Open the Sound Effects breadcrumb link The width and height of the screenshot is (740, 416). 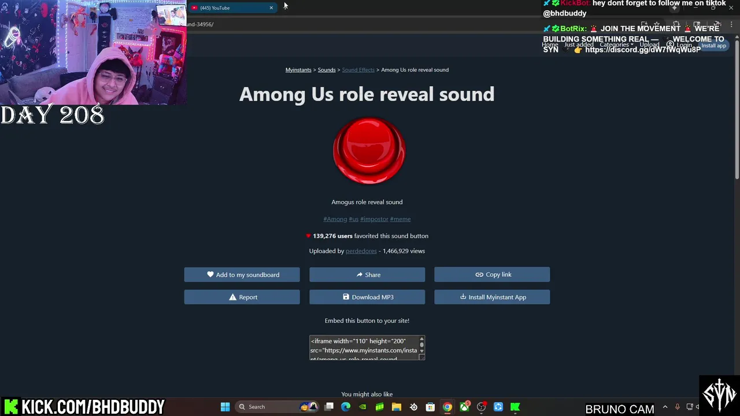point(358,70)
